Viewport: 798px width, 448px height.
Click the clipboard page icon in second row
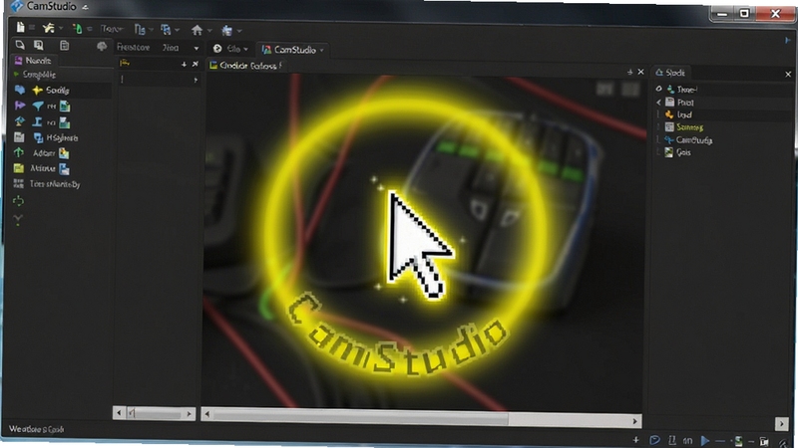tap(64, 45)
